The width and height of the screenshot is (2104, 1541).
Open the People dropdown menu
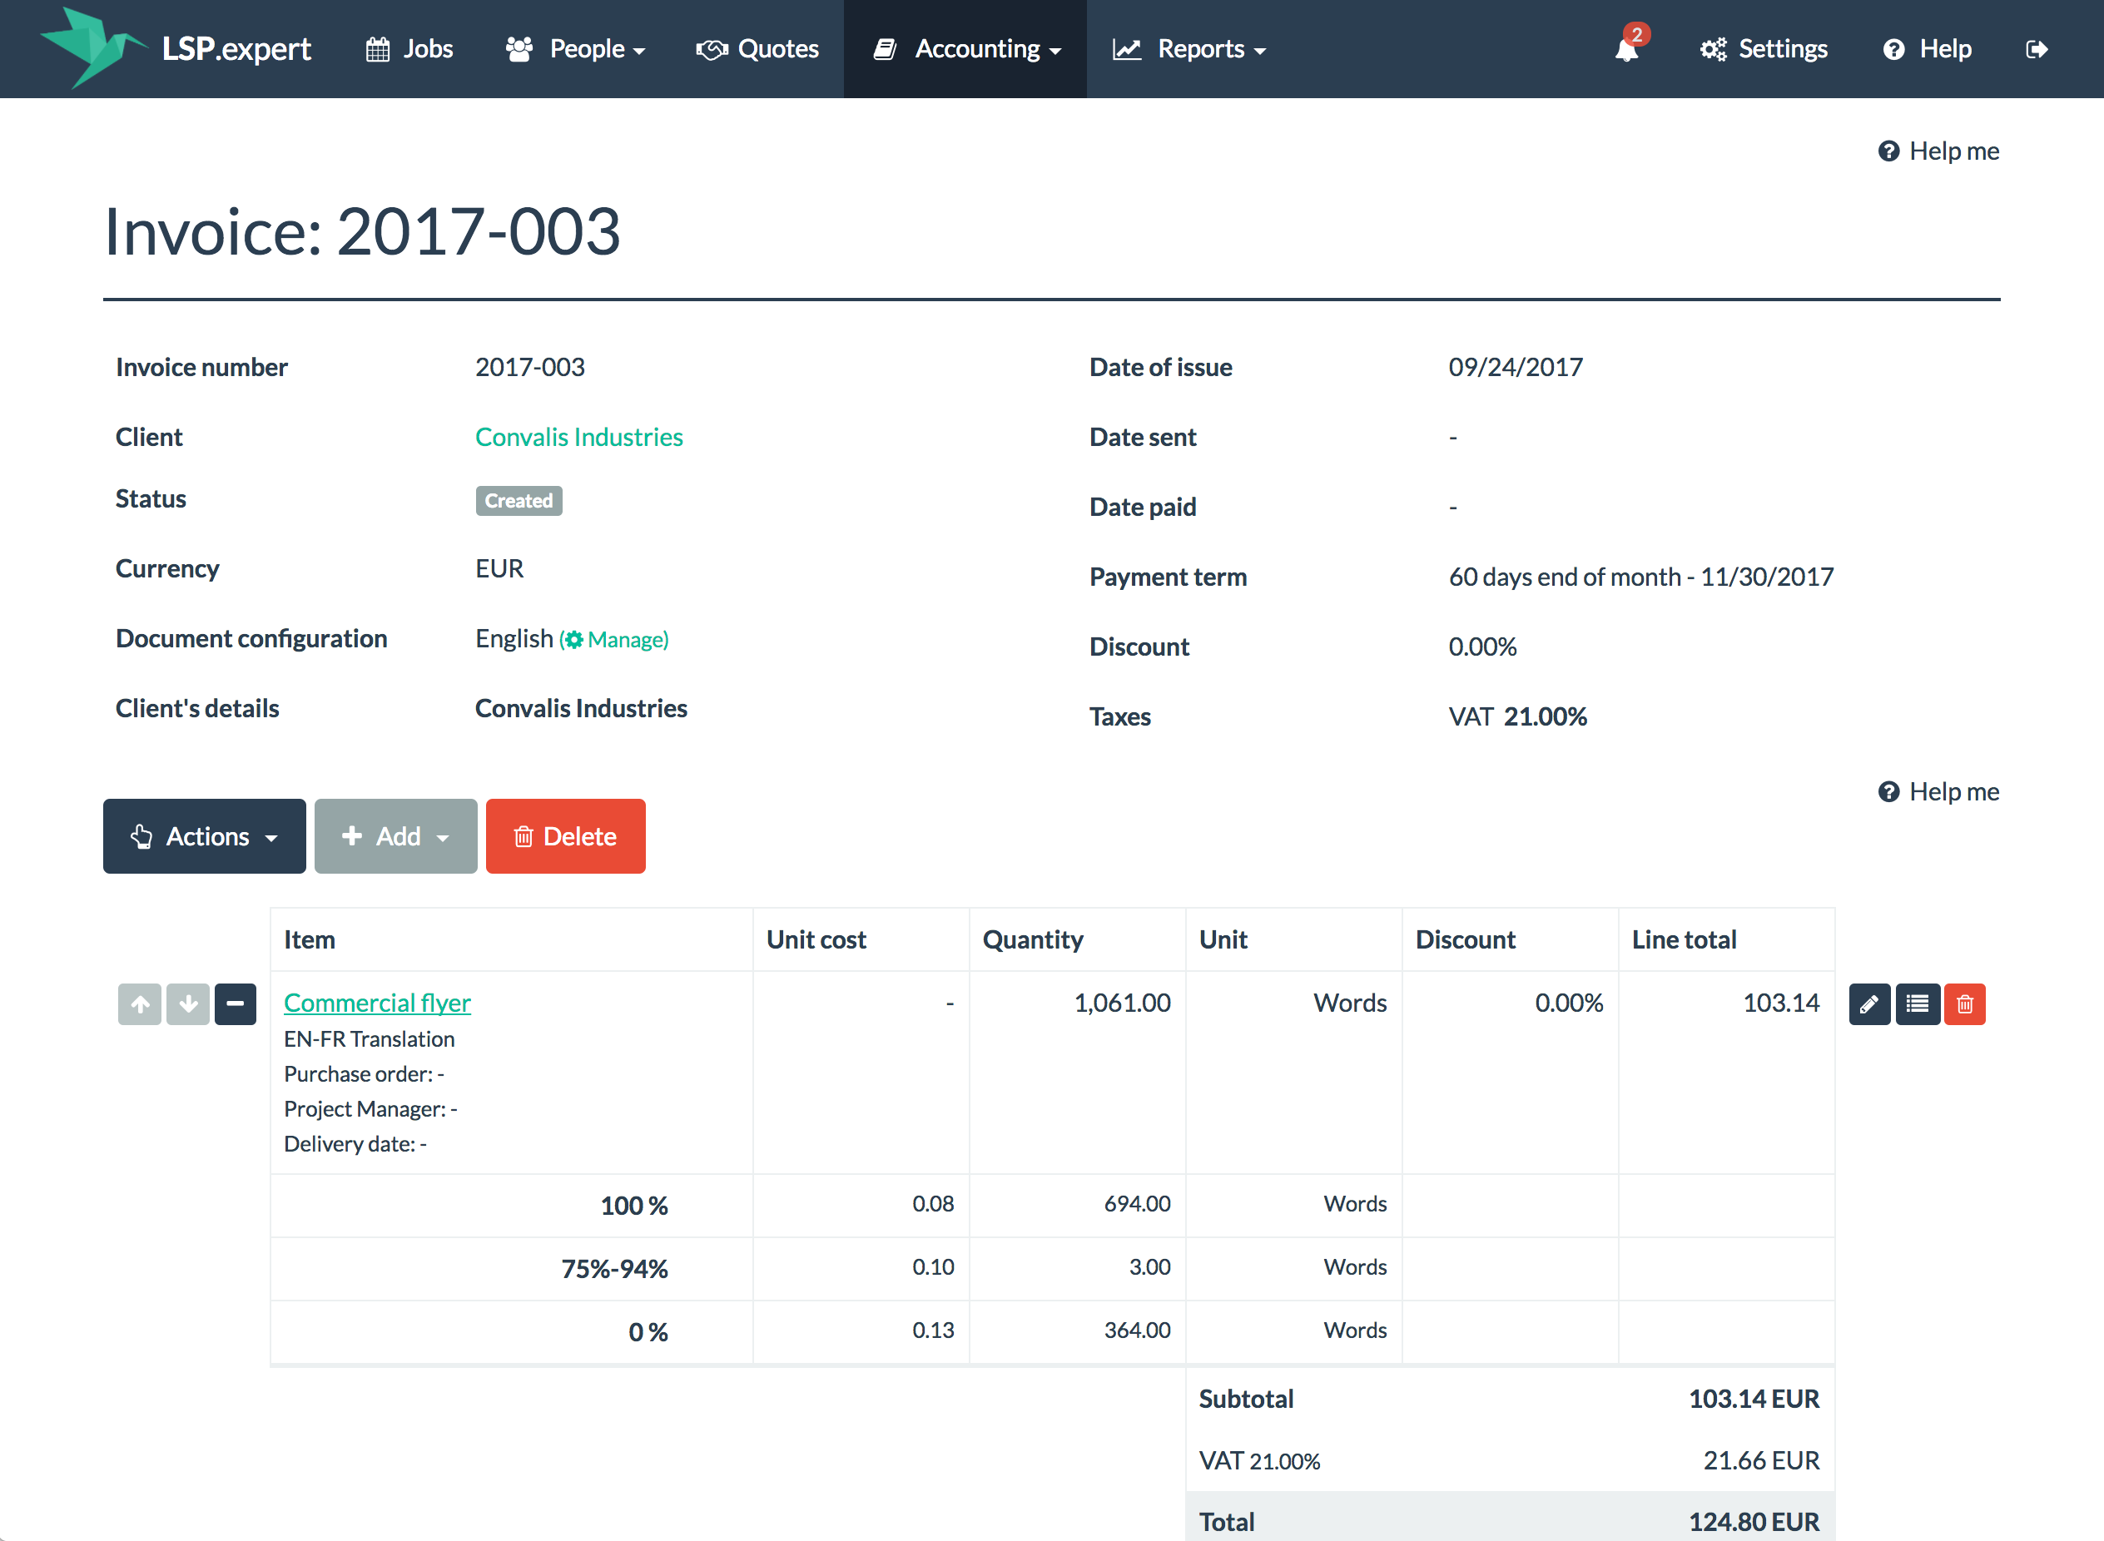click(576, 49)
